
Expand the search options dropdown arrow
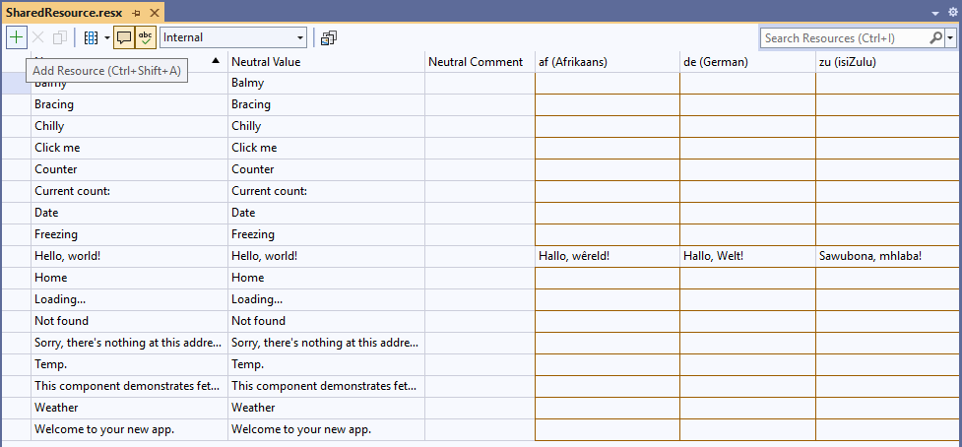click(950, 37)
